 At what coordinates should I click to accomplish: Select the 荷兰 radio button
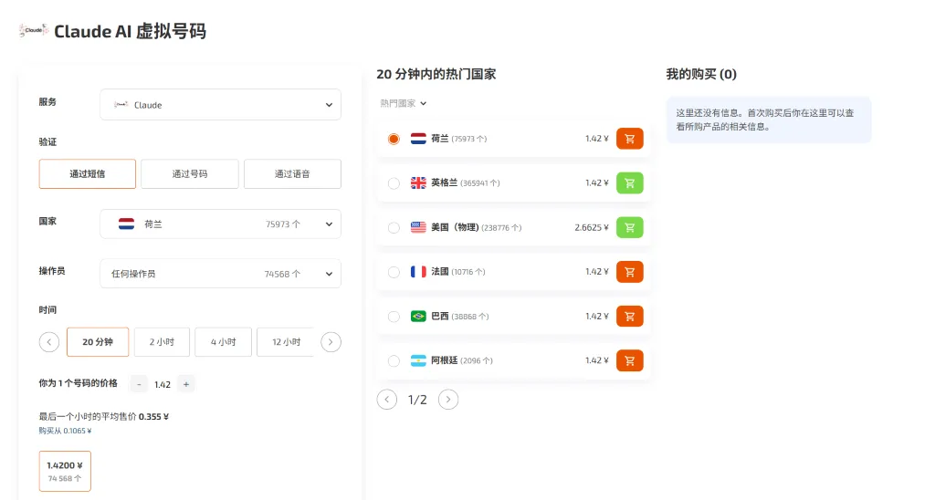pos(394,139)
